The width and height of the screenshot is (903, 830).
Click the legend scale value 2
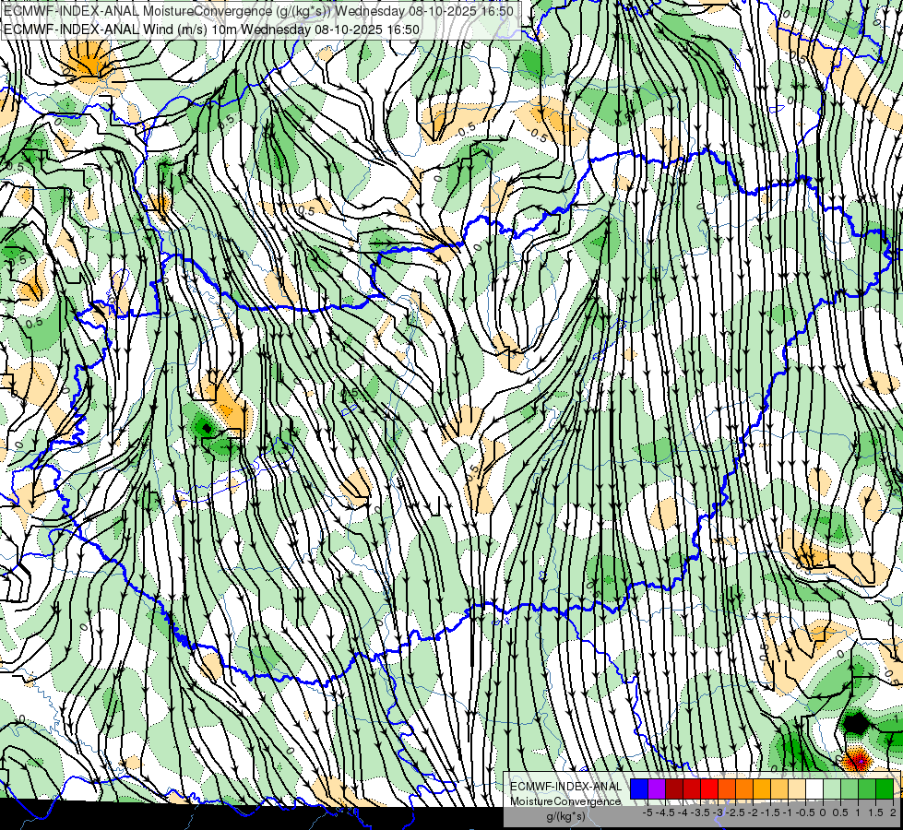coord(893,812)
